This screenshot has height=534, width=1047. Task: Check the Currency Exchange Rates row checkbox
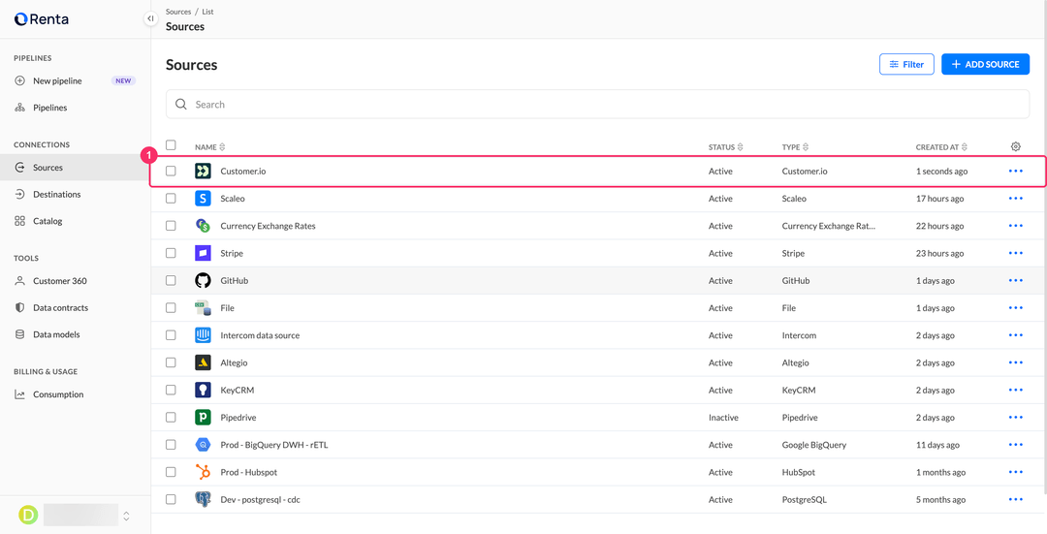(x=171, y=226)
